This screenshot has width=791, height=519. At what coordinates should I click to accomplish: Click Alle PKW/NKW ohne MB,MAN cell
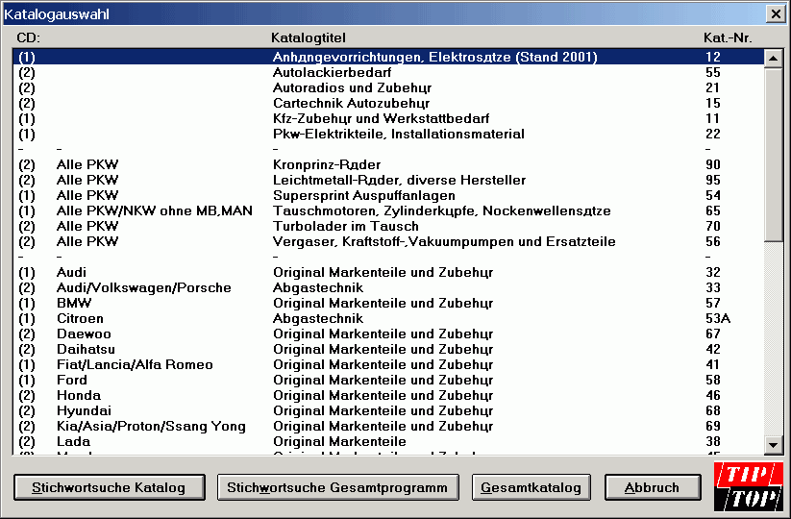click(x=155, y=210)
